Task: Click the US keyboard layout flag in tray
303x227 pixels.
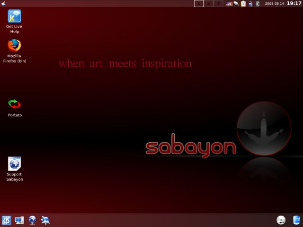Action: pyautogui.click(x=229, y=3)
